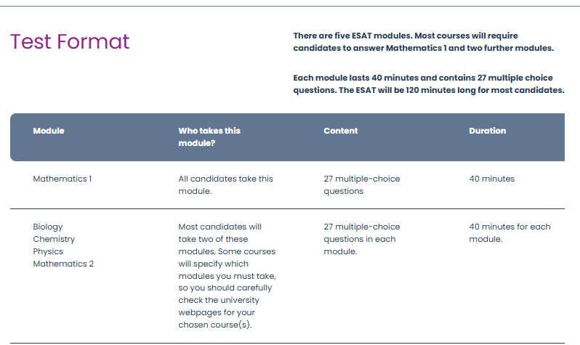Viewport: 580px width, 345px height.
Task: Select the "Mathematics 2" module entry
Action: point(63,264)
